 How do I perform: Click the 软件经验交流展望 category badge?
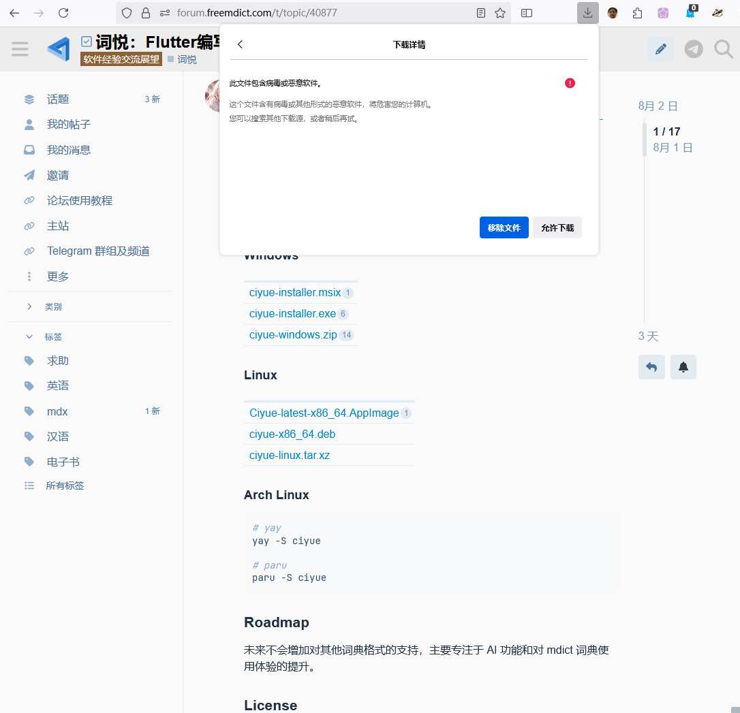(121, 59)
